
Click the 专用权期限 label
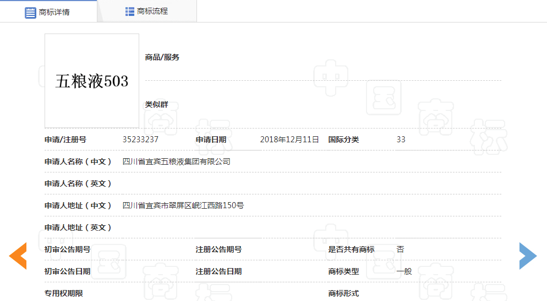coord(63,293)
